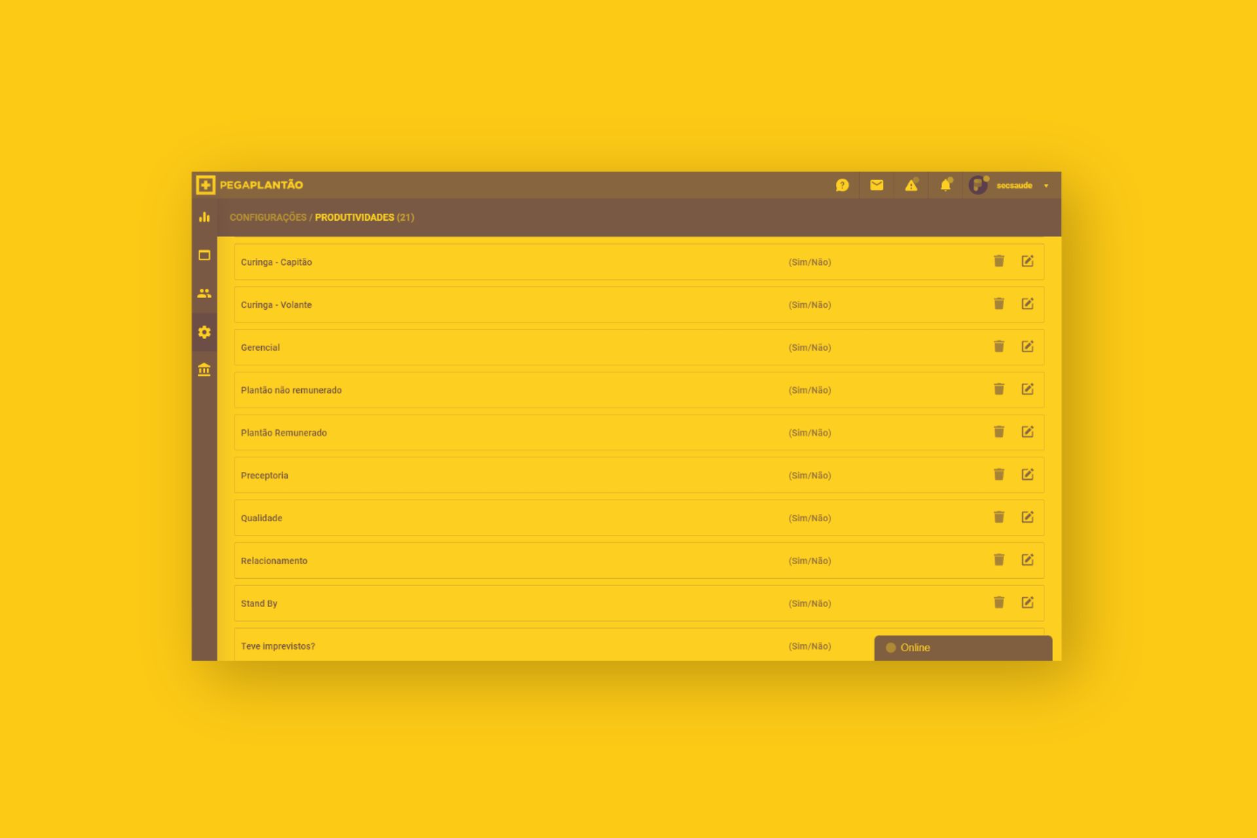Click the help chat bubble icon
Screen dimensions: 1257x838
click(x=842, y=185)
